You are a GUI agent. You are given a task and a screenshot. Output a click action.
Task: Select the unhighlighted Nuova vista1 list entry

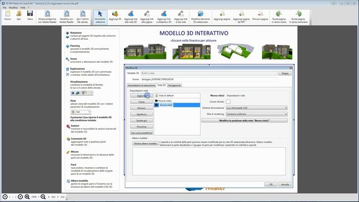pyautogui.click(x=177, y=100)
